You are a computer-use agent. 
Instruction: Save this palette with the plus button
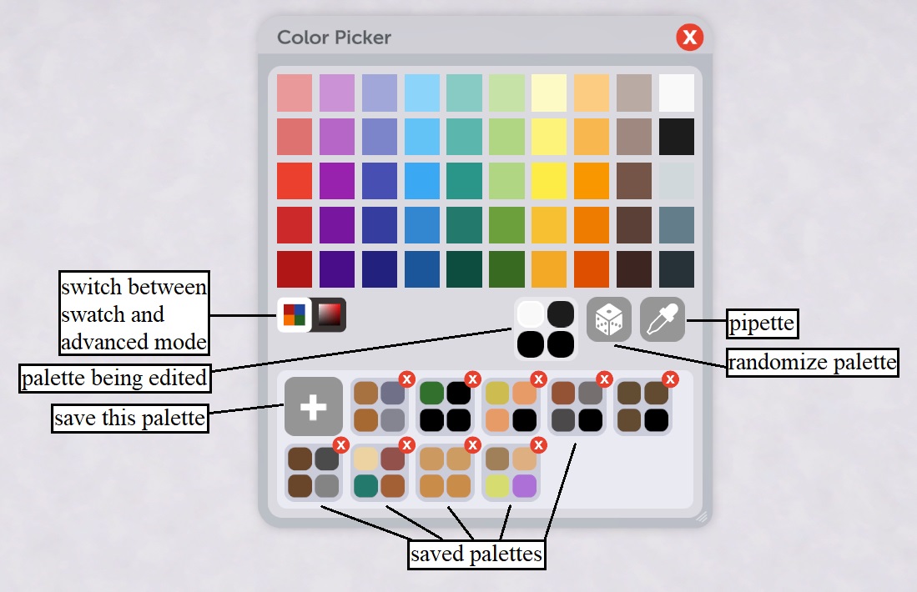point(313,406)
